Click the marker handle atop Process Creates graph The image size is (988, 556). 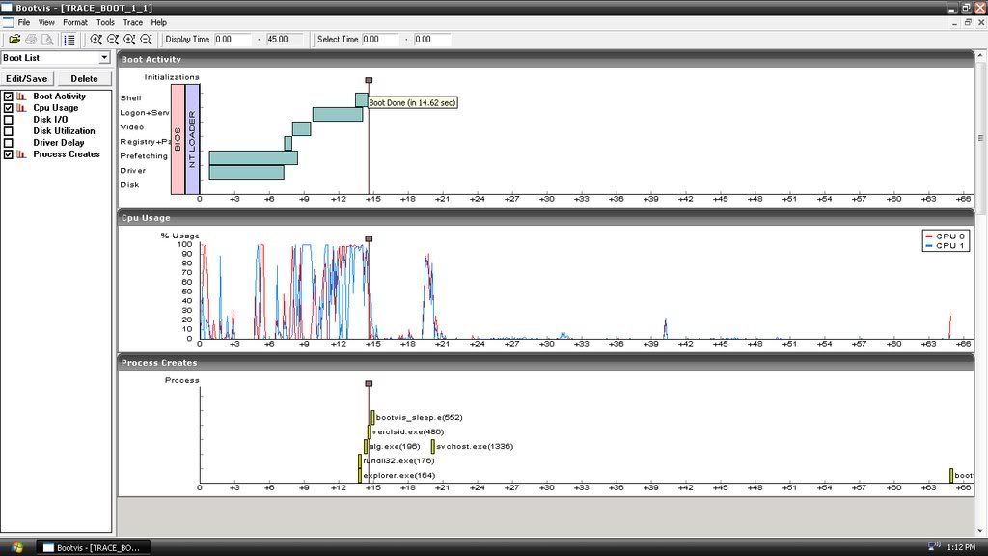pos(369,384)
